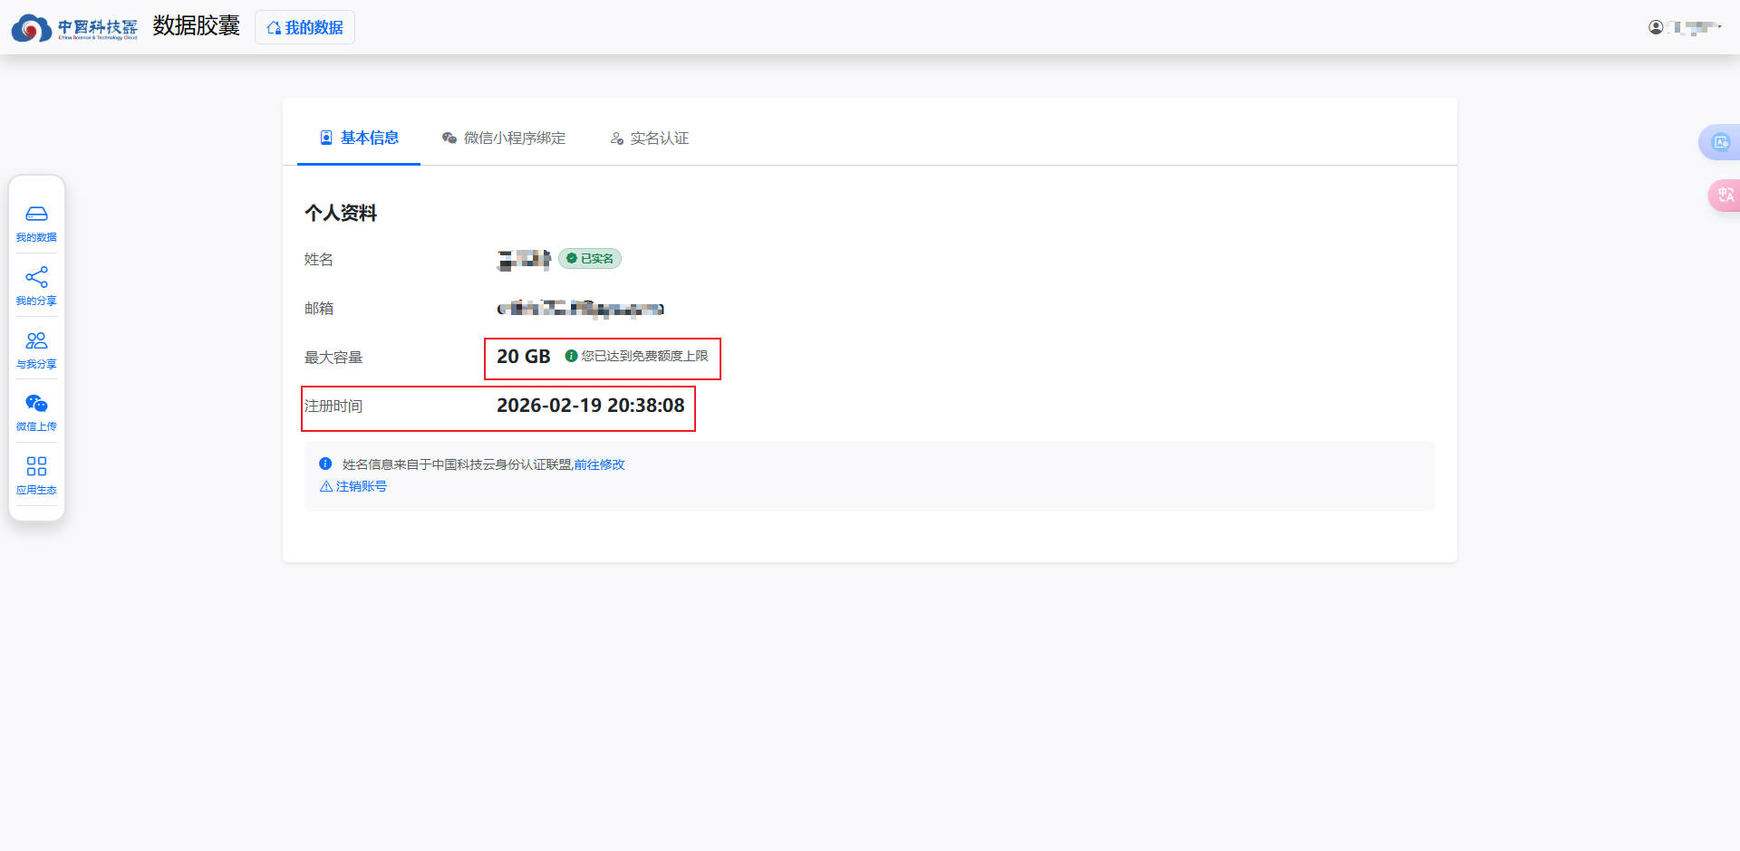Expand the account dropdown arrow at top right

coord(1719,27)
